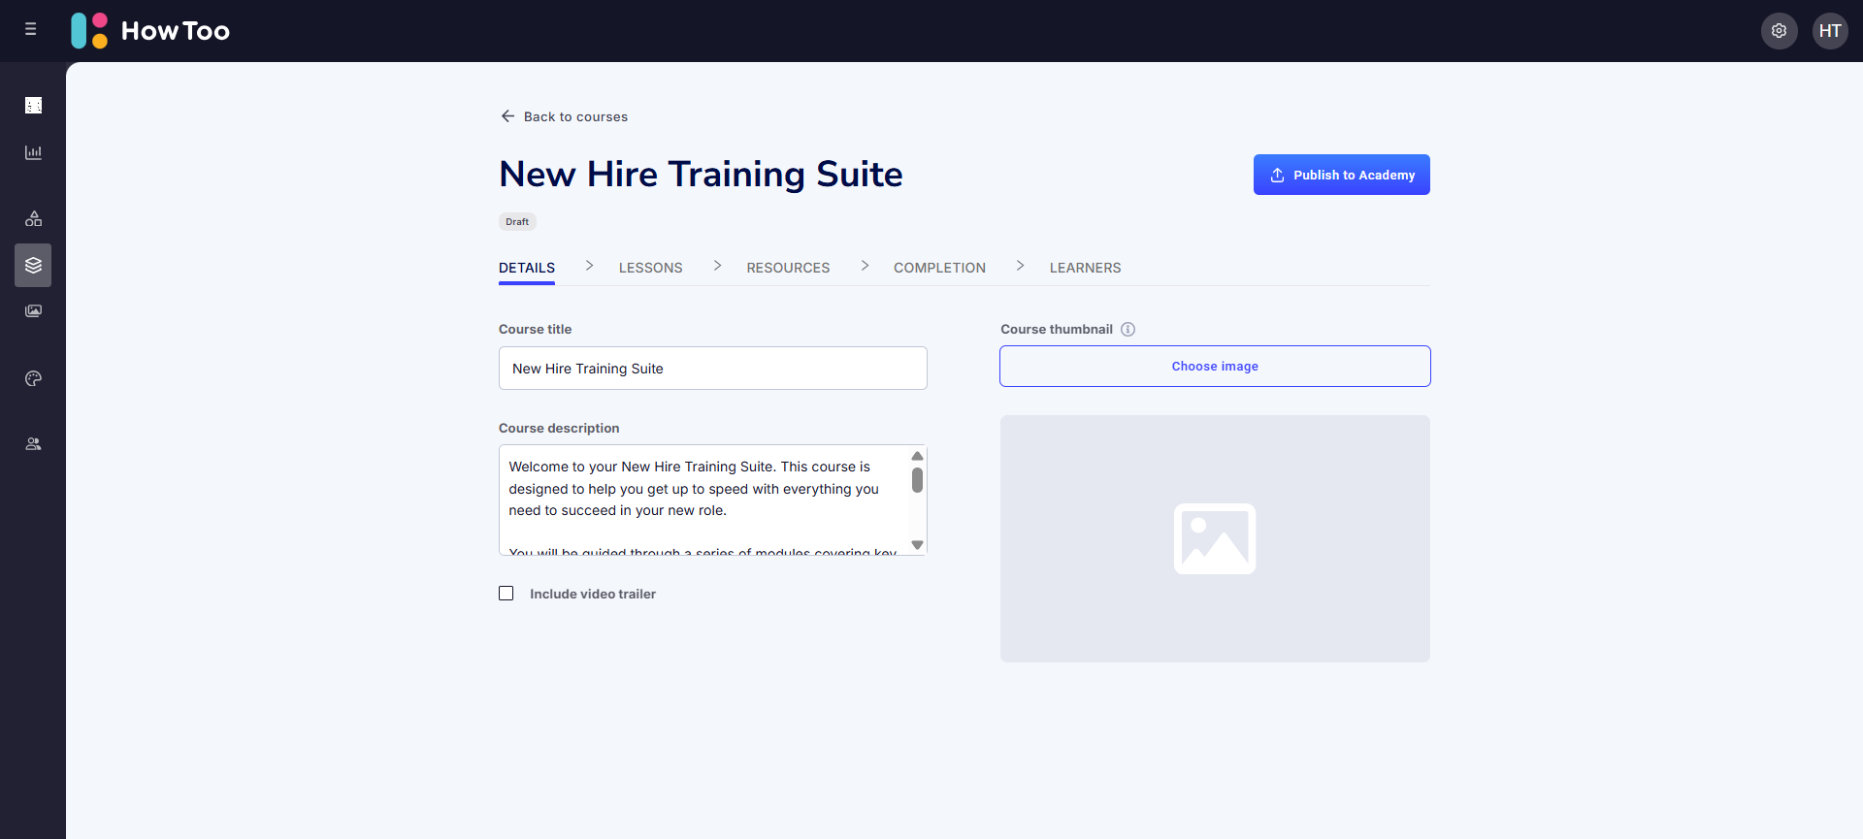Go to the Completion tab

coord(939,268)
